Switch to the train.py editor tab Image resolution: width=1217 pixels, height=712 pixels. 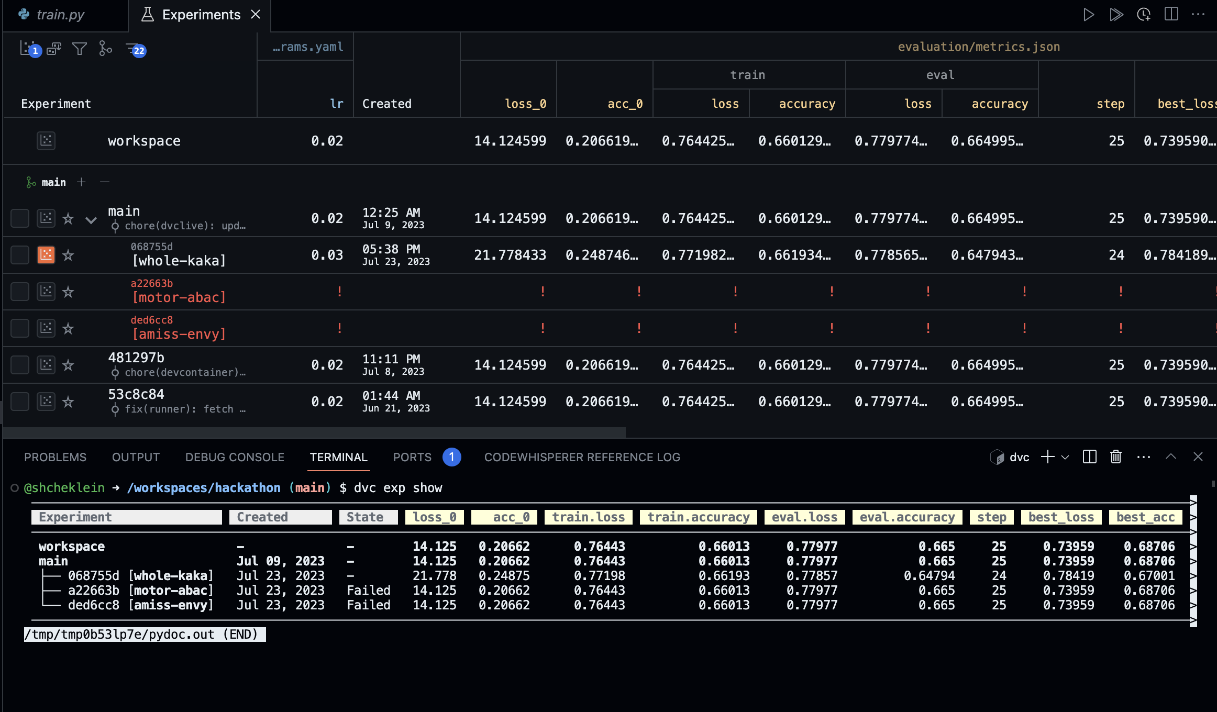click(61, 15)
